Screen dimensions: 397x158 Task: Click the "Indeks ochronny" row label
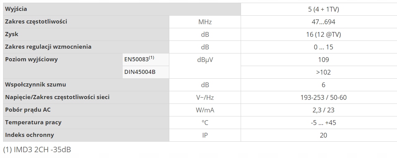[x=30, y=135]
